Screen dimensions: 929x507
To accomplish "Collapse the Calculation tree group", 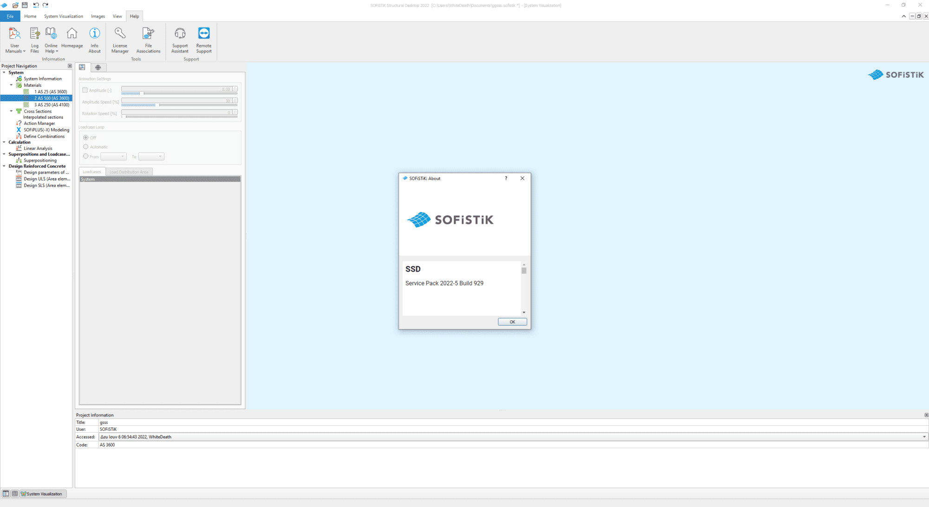I will coord(4,142).
